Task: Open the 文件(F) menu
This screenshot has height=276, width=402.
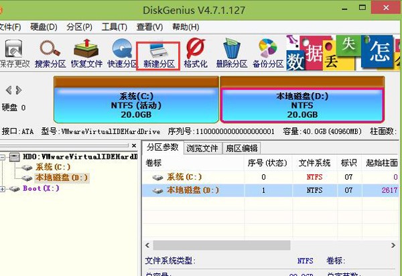Action: pyautogui.click(x=10, y=27)
